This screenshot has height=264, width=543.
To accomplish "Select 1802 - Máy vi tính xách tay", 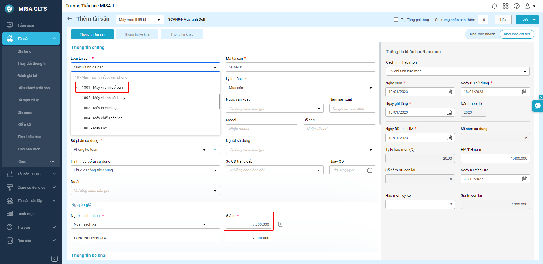I will coord(104,98).
